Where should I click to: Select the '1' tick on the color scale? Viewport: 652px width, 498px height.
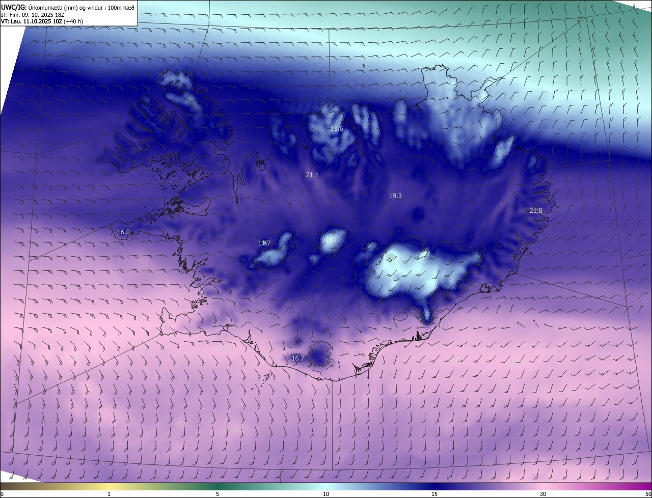coord(109,494)
